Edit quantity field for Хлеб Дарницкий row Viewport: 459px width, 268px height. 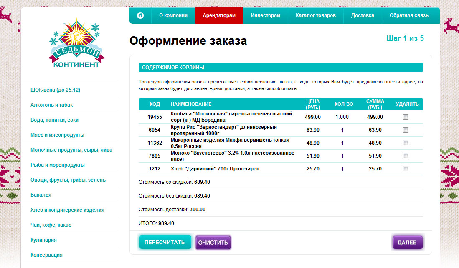(342, 169)
